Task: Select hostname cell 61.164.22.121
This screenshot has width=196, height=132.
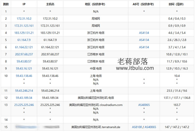Action: [50, 47]
